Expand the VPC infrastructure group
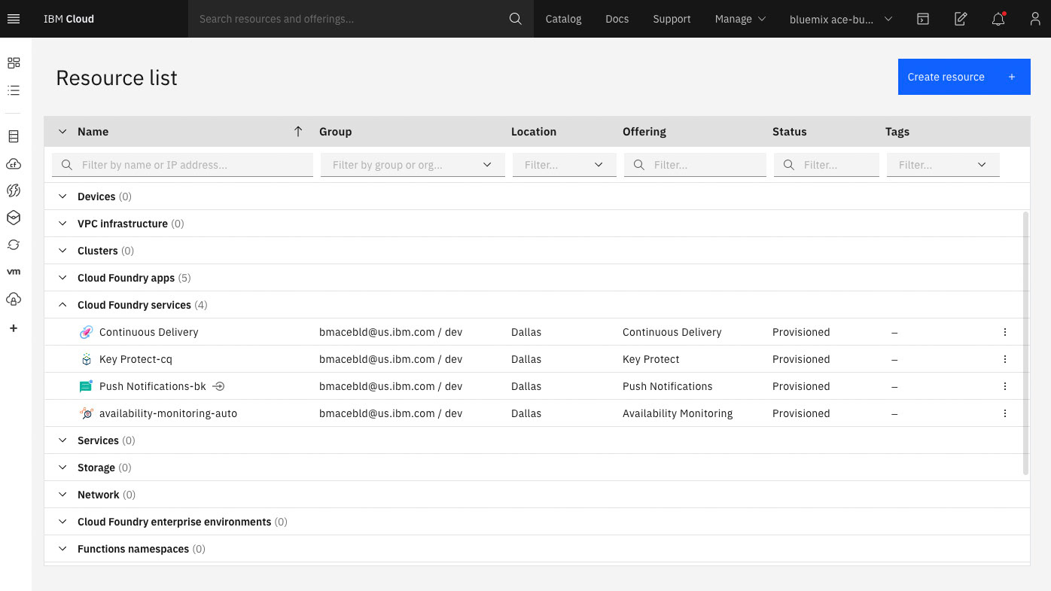Image resolution: width=1051 pixels, height=591 pixels. (62, 224)
